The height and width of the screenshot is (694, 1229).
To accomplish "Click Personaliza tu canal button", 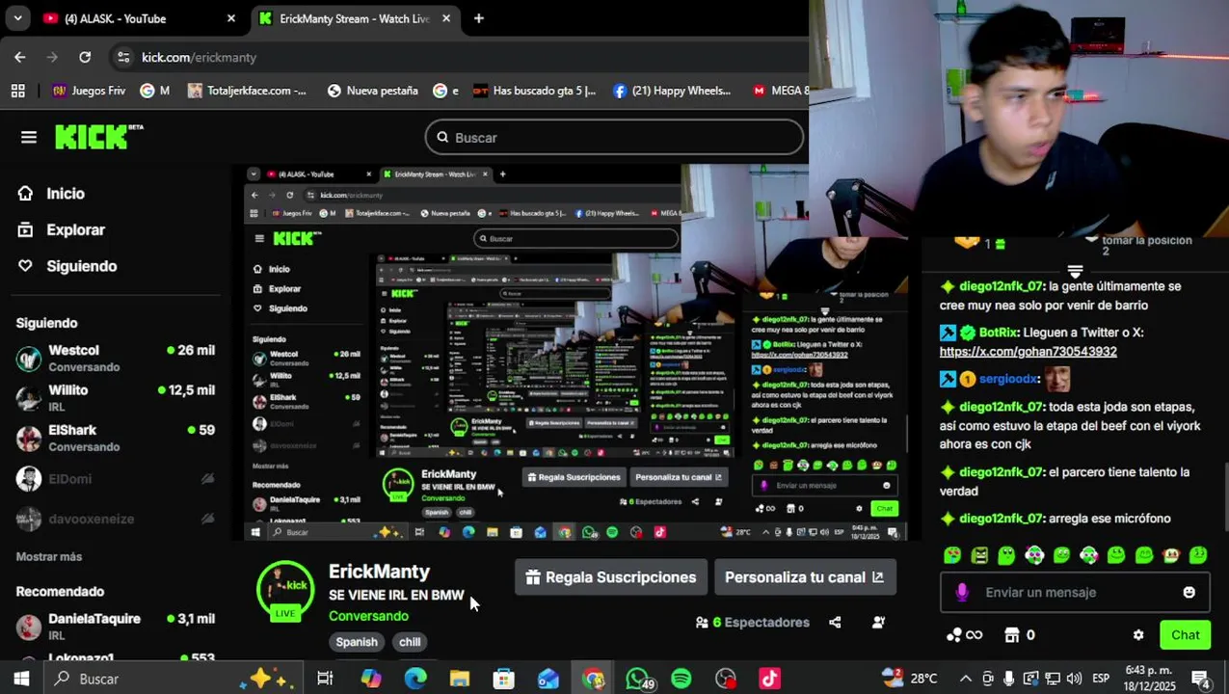I will click(x=805, y=577).
